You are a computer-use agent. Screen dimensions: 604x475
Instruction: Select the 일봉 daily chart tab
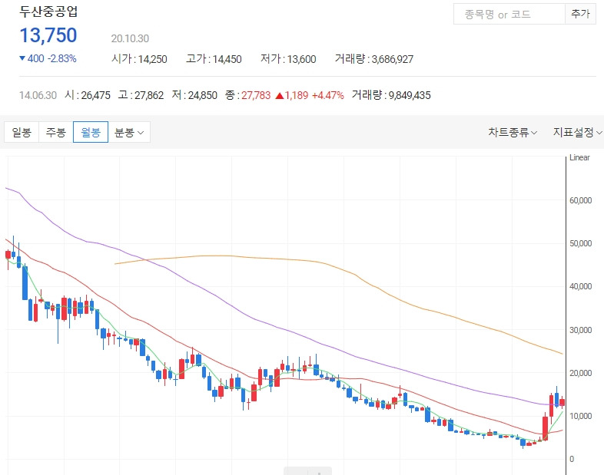point(22,132)
